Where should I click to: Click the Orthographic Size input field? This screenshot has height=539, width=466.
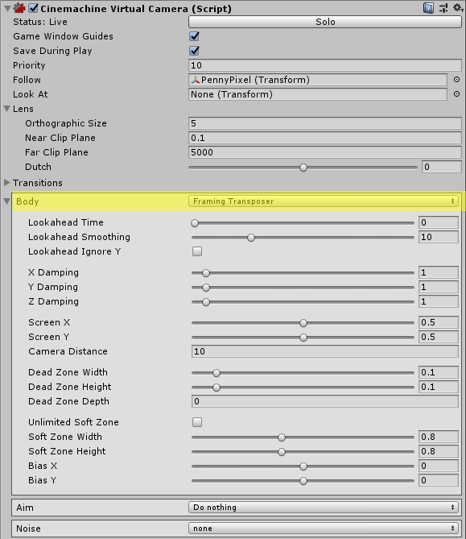[325, 123]
